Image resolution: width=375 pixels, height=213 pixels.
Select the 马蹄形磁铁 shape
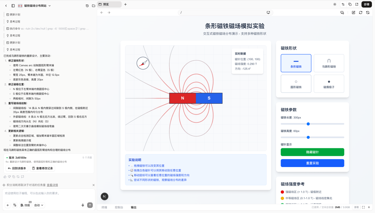[x=329, y=63]
